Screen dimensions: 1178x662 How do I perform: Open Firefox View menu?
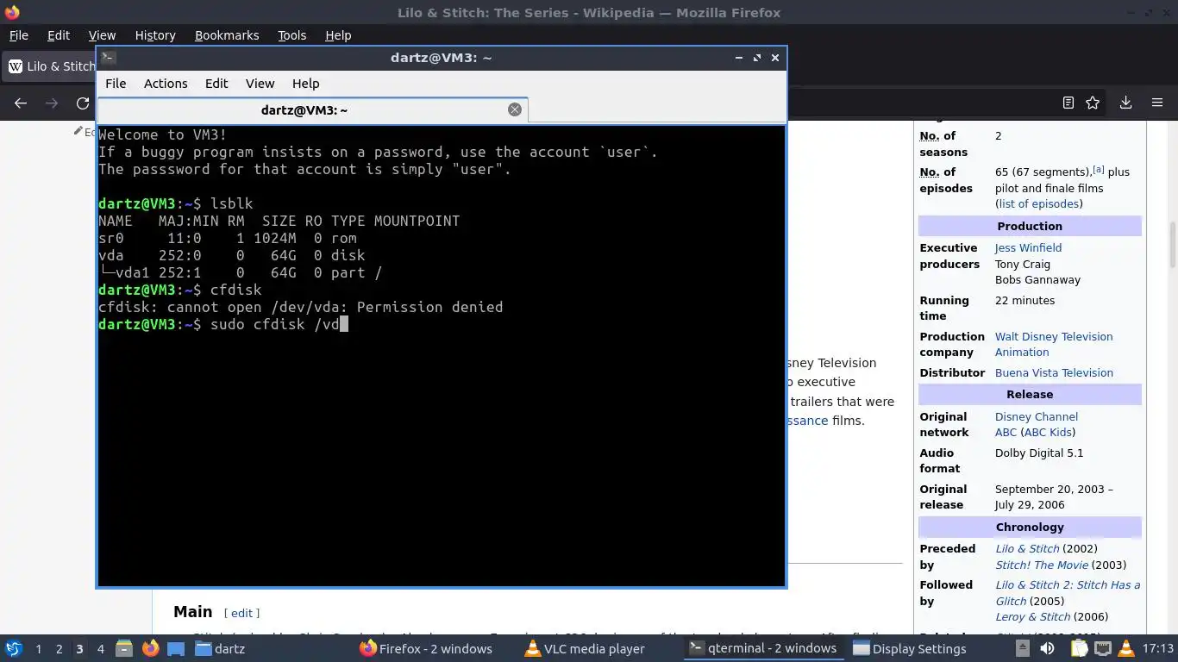(x=102, y=35)
